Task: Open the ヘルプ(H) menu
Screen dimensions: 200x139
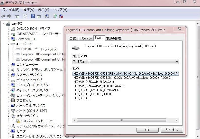Action: pyautogui.click(x=60, y=10)
